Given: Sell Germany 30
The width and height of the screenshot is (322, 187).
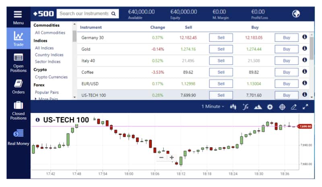Looking at the screenshot, I should [x=221, y=37].
